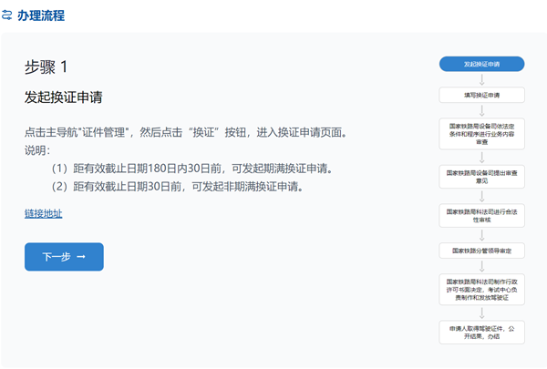
Task: Click the process flow icon beside 办理流程
Action: [x=8, y=15]
